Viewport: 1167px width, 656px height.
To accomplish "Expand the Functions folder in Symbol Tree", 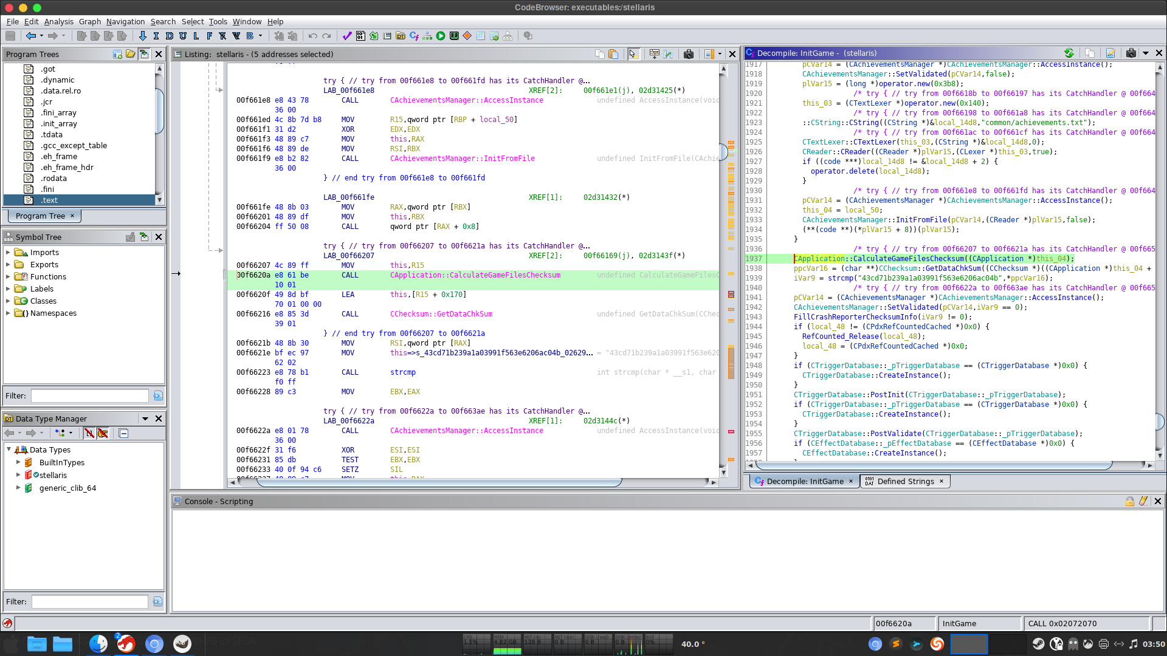I will click(x=8, y=276).
